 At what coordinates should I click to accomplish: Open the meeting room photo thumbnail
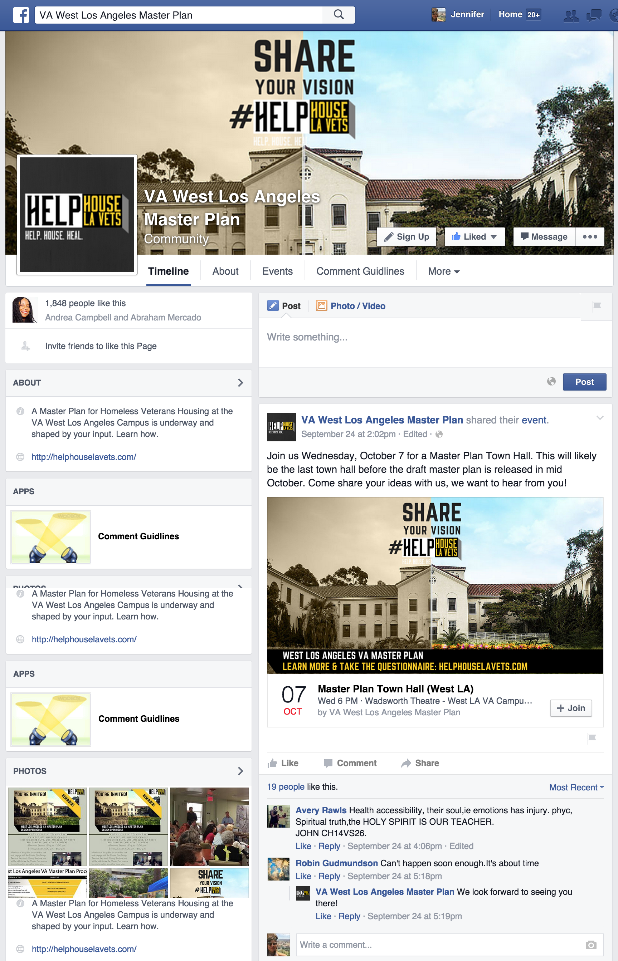[x=209, y=827]
